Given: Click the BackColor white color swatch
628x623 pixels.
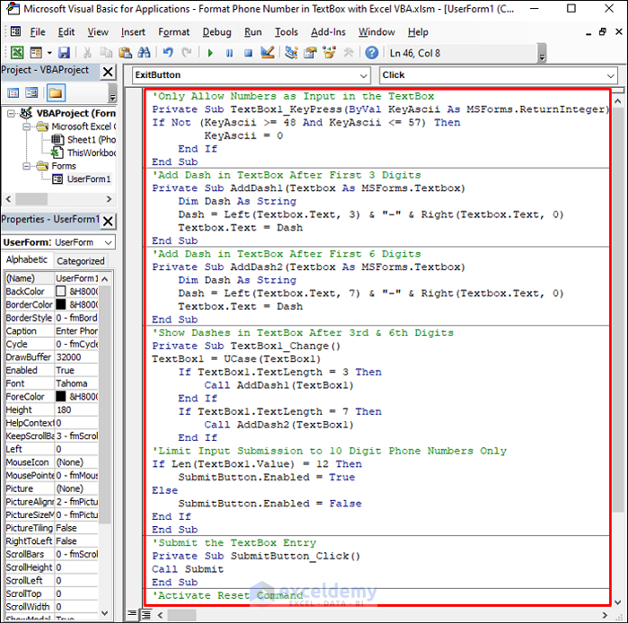Looking at the screenshot, I should 61,292.
